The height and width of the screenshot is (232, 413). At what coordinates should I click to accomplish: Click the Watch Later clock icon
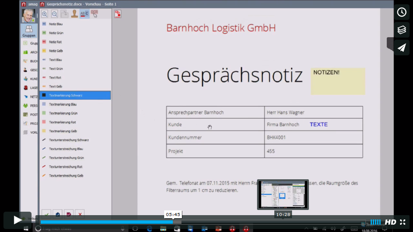point(402,12)
